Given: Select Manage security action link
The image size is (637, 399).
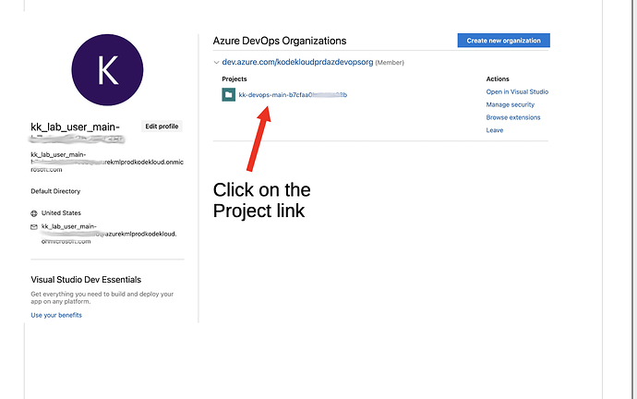Looking at the screenshot, I should [511, 104].
